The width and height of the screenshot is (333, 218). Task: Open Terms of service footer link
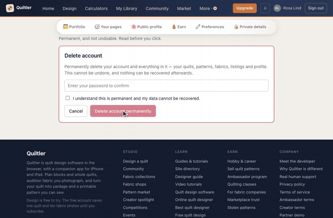(x=294, y=192)
